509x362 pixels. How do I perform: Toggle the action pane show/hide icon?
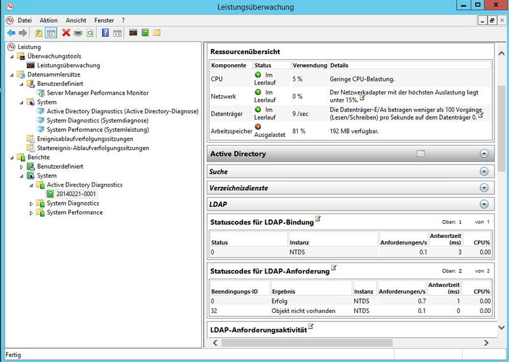point(117,33)
